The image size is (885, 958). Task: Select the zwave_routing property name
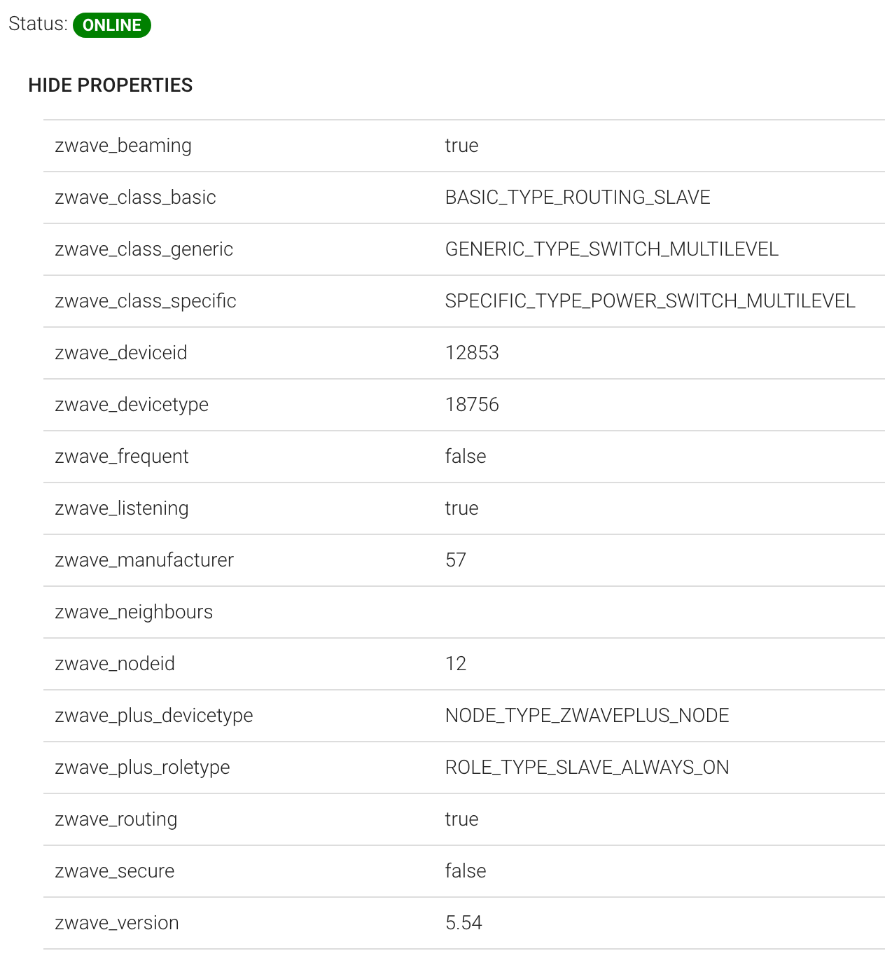[x=116, y=819]
